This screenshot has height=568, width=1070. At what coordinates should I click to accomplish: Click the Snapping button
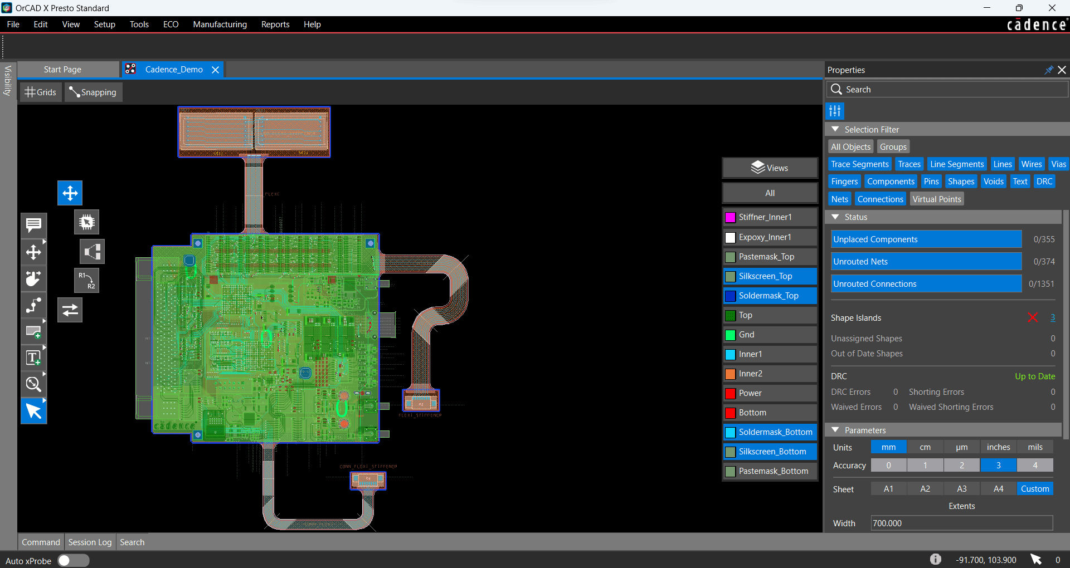[93, 92]
